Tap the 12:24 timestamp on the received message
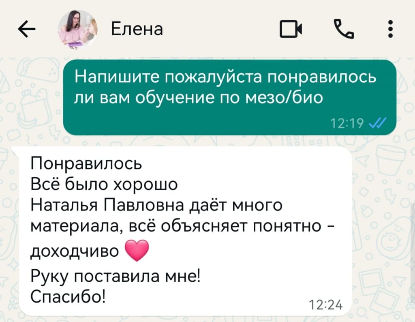The height and width of the screenshot is (322, 415). 326,305
